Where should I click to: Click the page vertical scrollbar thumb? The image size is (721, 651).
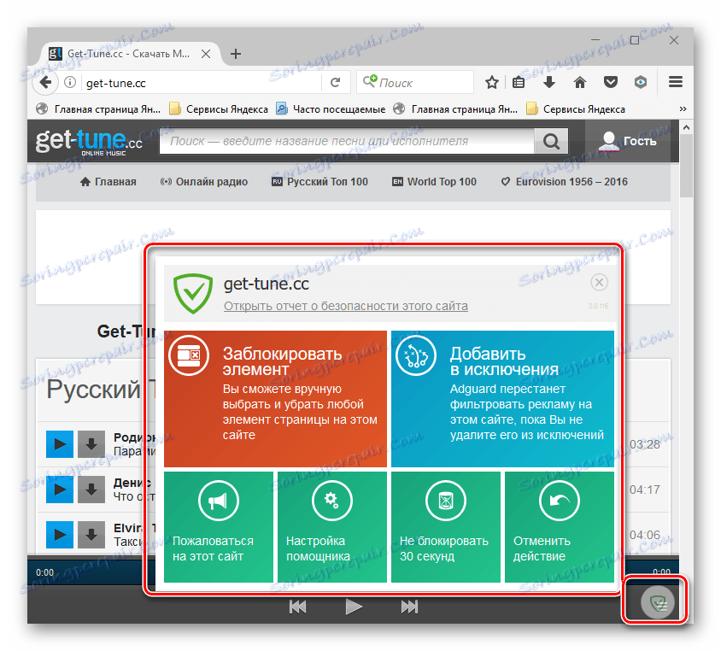tap(686, 166)
